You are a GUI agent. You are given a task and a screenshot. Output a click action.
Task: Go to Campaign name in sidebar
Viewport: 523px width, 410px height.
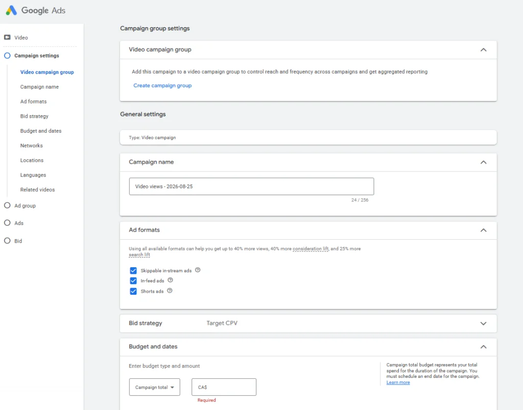pos(39,87)
